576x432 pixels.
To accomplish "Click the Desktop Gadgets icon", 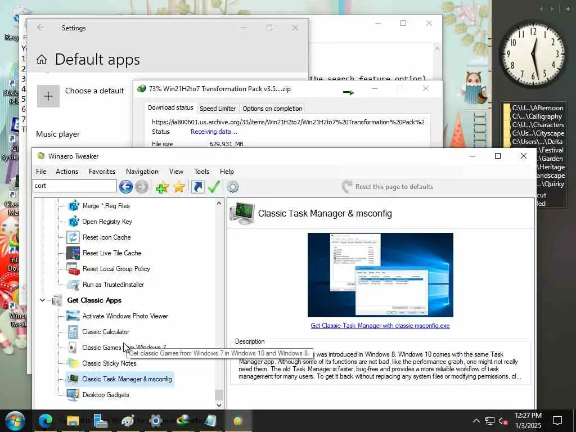I will coord(73,395).
